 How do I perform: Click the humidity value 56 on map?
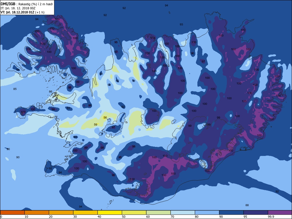pyautogui.click(x=105, y=117)
